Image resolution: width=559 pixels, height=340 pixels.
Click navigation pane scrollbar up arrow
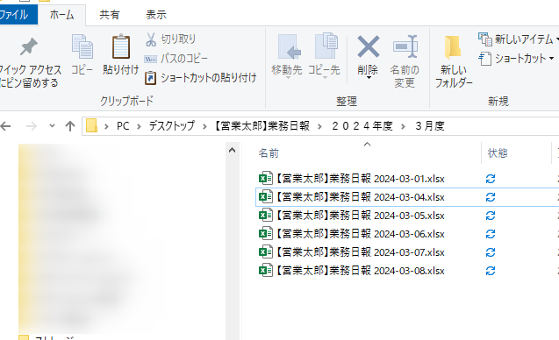[x=232, y=150]
